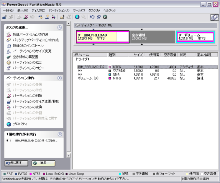This screenshot has height=183, width=220.
Task: Click the 空き容量 column header
Action: (x=169, y=55)
